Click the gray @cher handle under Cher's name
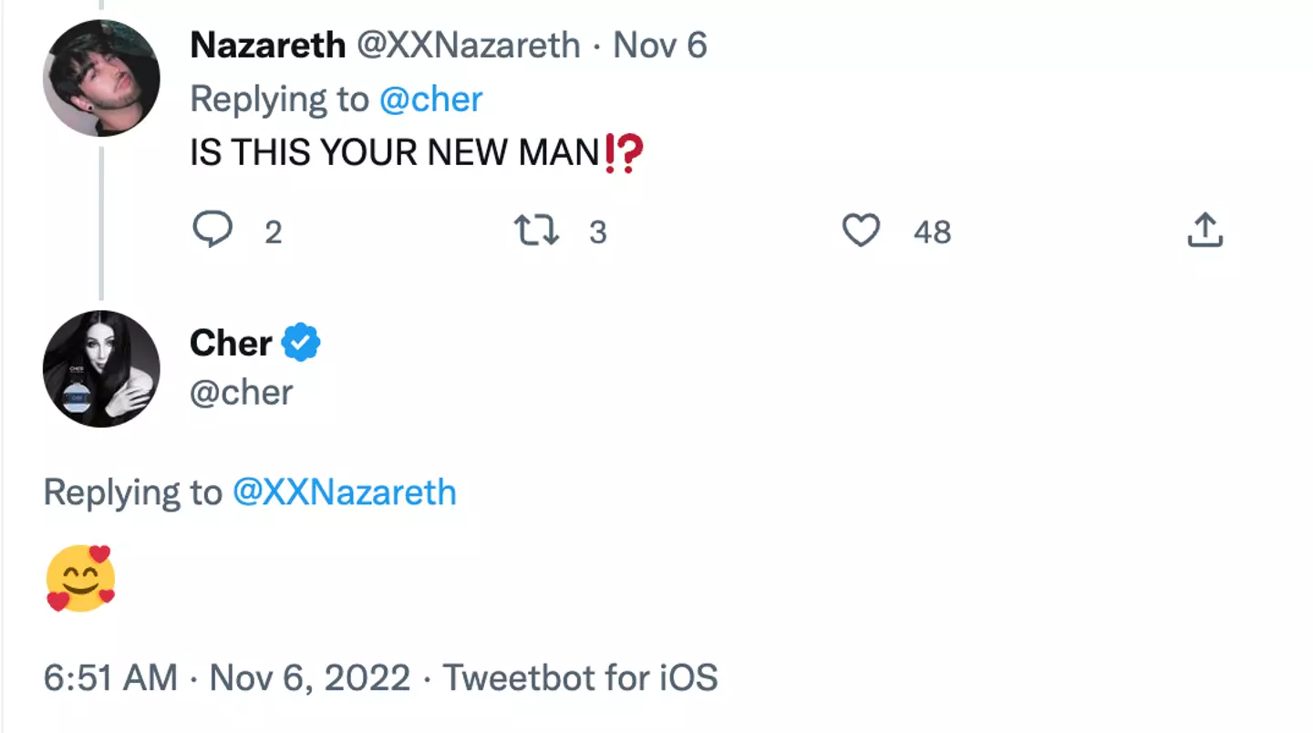1313x733 pixels. 242,393
